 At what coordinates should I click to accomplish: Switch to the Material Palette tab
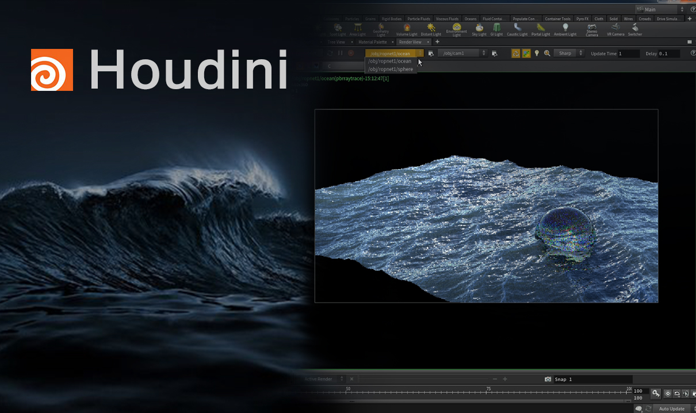click(373, 42)
